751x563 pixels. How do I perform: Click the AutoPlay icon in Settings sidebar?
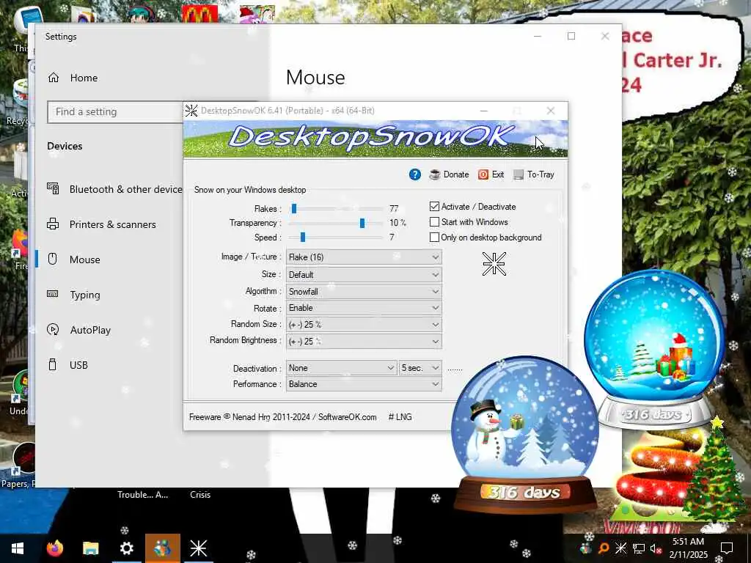point(53,329)
